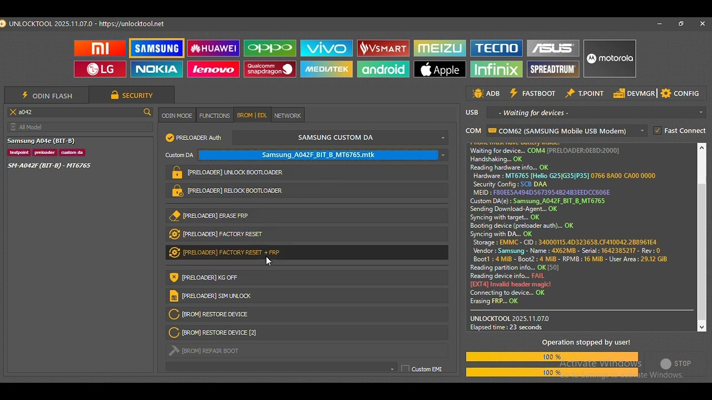Choose the Nokia brand icon
Screen dimensions: 712x400
pos(157,69)
